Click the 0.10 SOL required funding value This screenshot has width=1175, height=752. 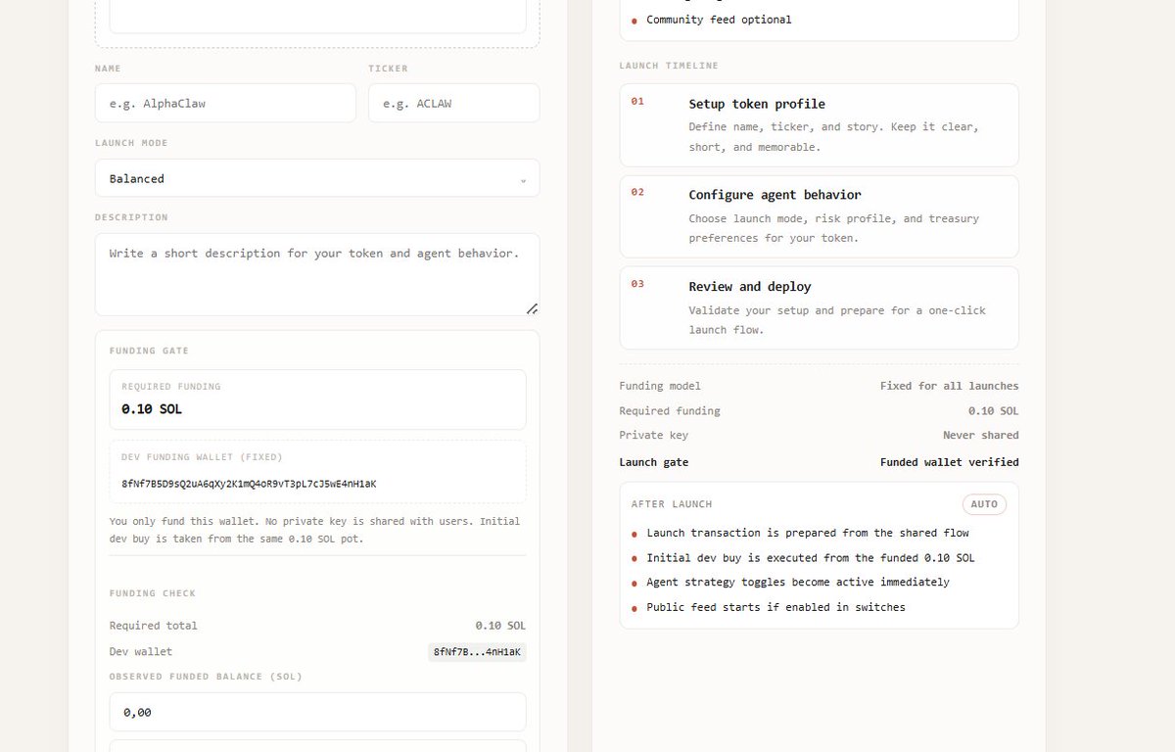pyautogui.click(x=152, y=409)
